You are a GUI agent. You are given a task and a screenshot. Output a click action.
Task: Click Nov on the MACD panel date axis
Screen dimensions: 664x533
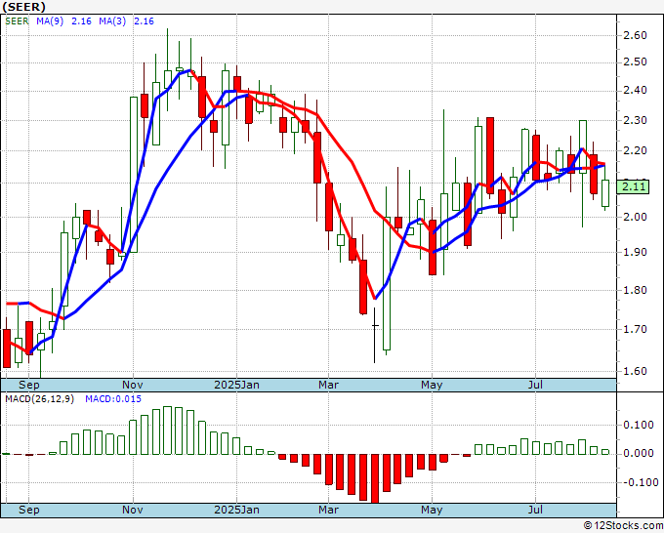point(133,510)
